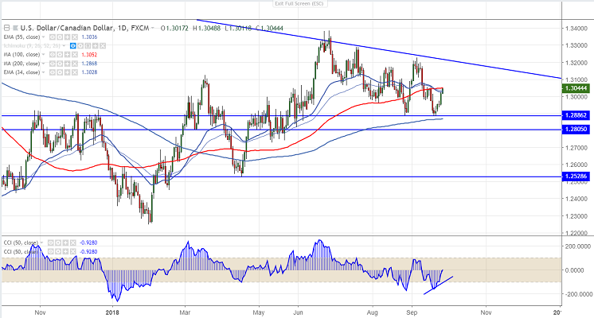The height and width of the screenshot is (318, 594).
Task: Toggle visibility eye of EMA (34, close)
Action: pyautogui.click(x=53, y=72)
